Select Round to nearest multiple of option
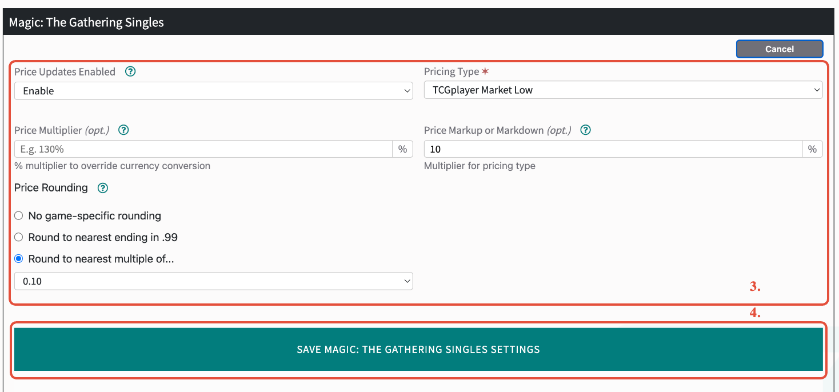Screen dimensions: 839x392 click(x=19, y=259)
